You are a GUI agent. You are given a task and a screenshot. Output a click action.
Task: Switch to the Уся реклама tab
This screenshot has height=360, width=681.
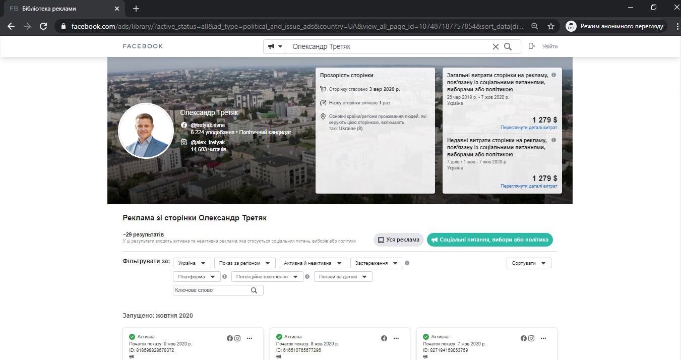click(399, 240)
